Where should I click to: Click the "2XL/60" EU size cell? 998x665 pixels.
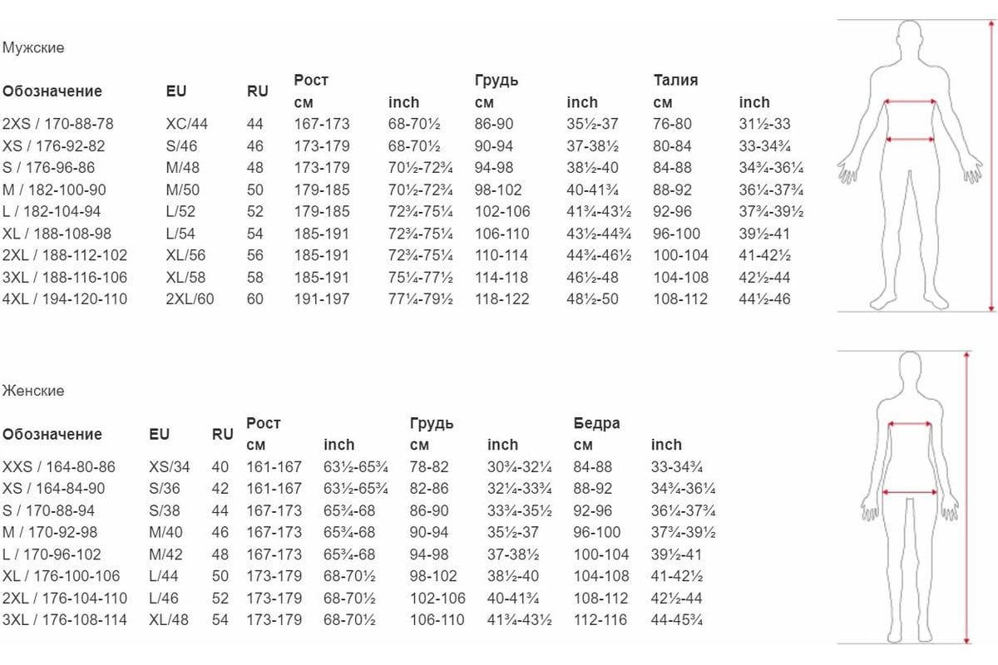(190, 298)
